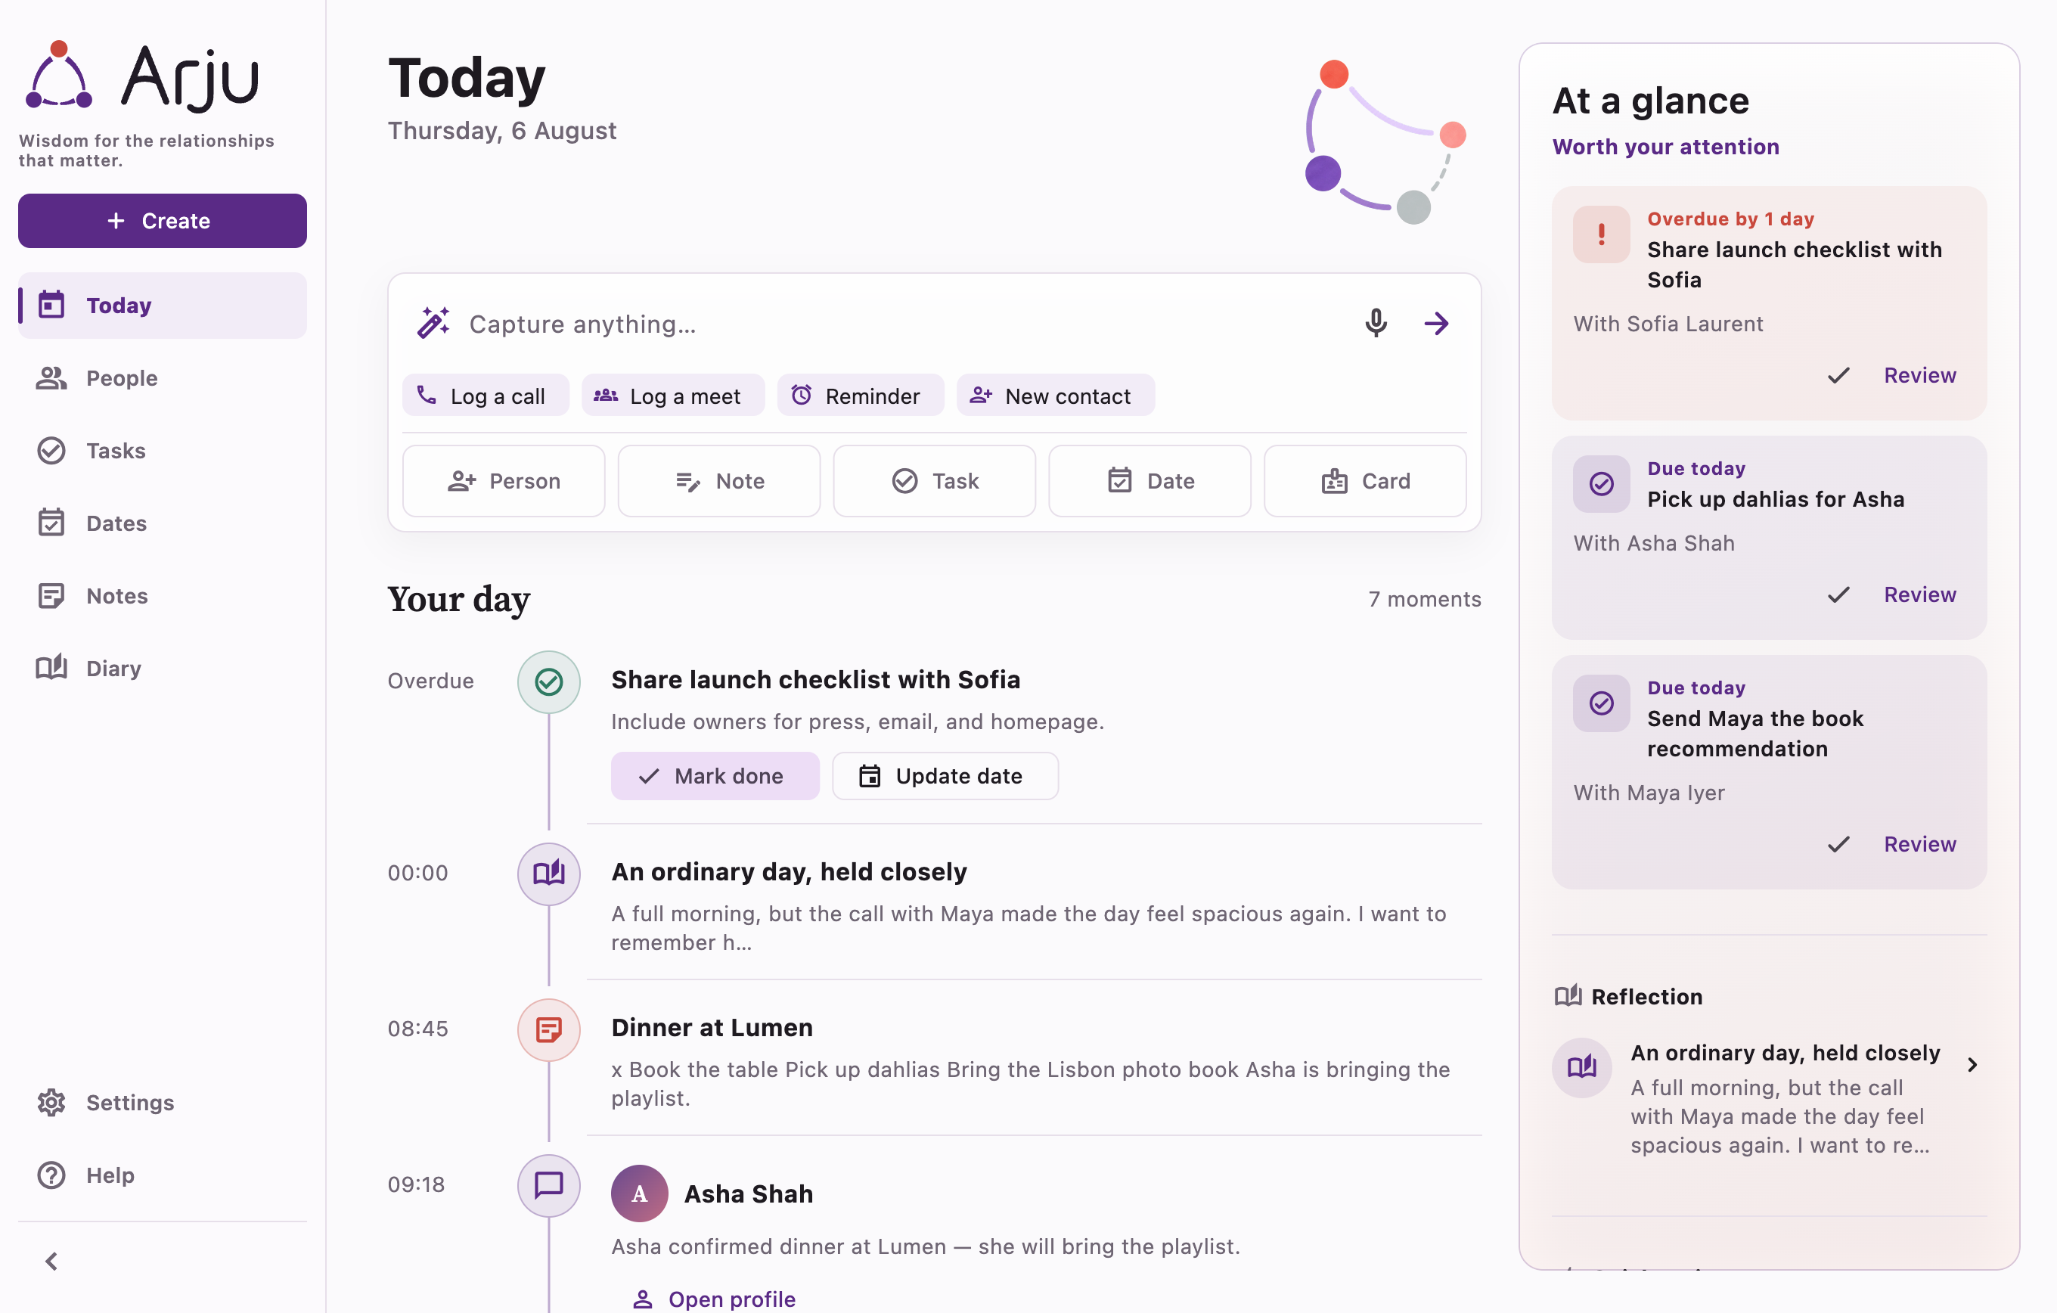Click the Reflection diary icon
Image resolution: width=2057 pixels, height=1313 pixels.
tap(1581, 1067)
